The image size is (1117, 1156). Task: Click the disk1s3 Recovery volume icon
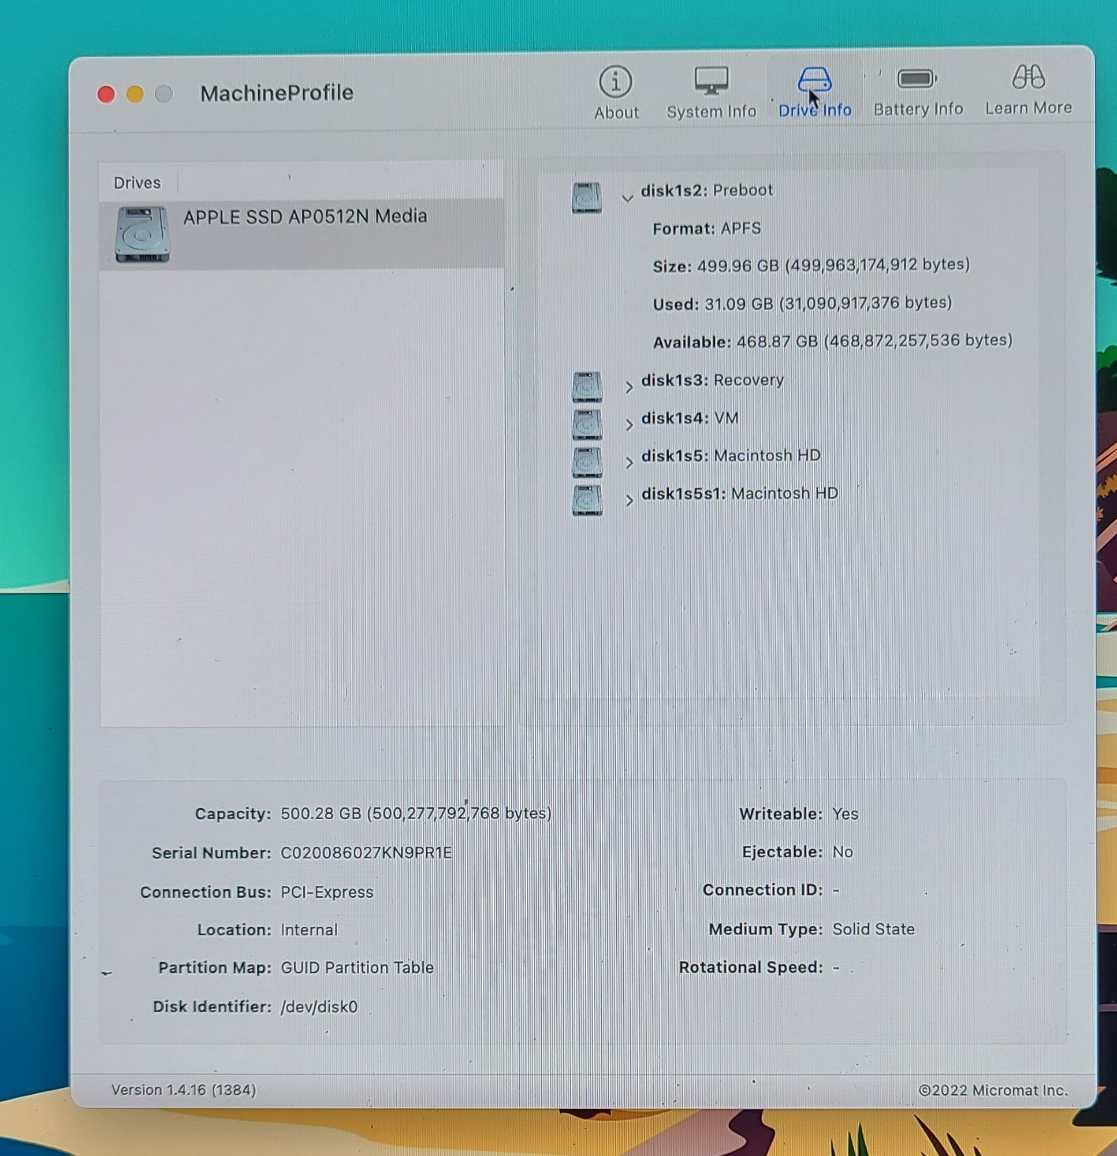pyautogui.click(x=587, y=387)
